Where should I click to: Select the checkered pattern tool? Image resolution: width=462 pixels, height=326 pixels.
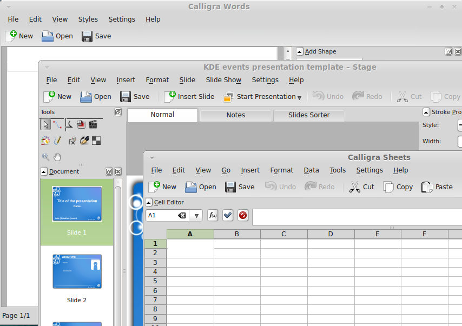coord(96,141)
